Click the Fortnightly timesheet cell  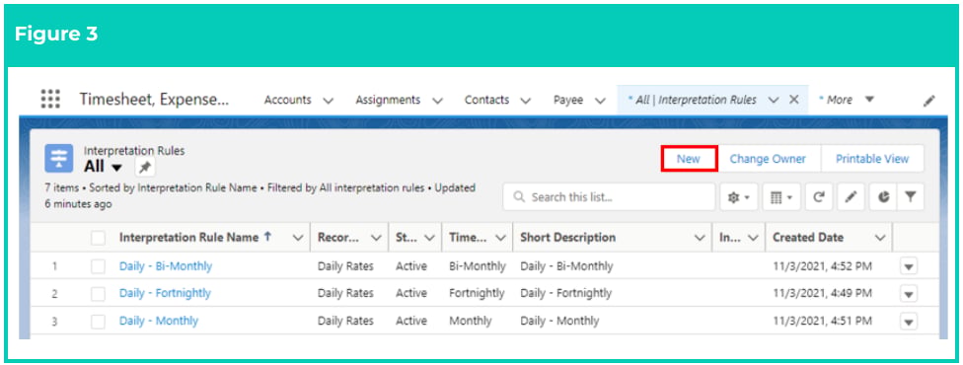click(477, 294)
